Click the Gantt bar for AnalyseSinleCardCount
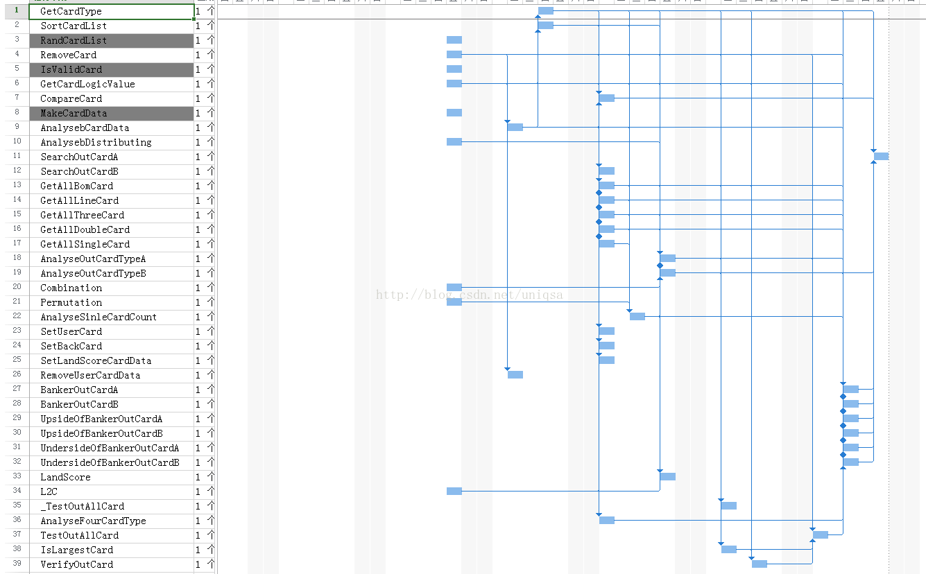Image resolution: width=926 pixels, height=574 pixels. coord(637,316)
